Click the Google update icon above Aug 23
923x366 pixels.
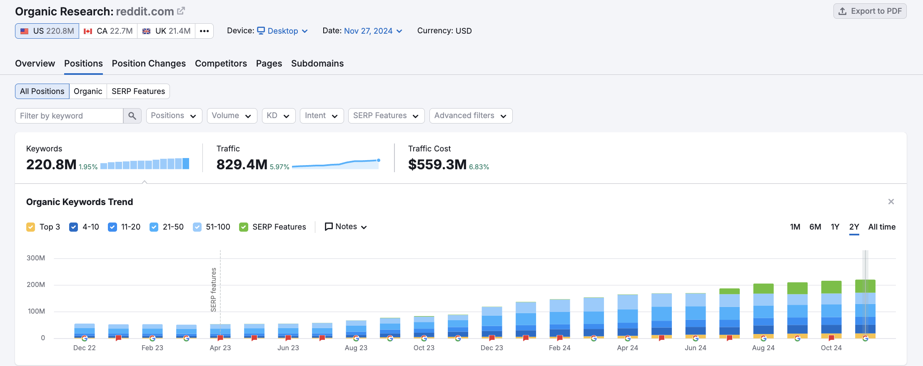356,338
